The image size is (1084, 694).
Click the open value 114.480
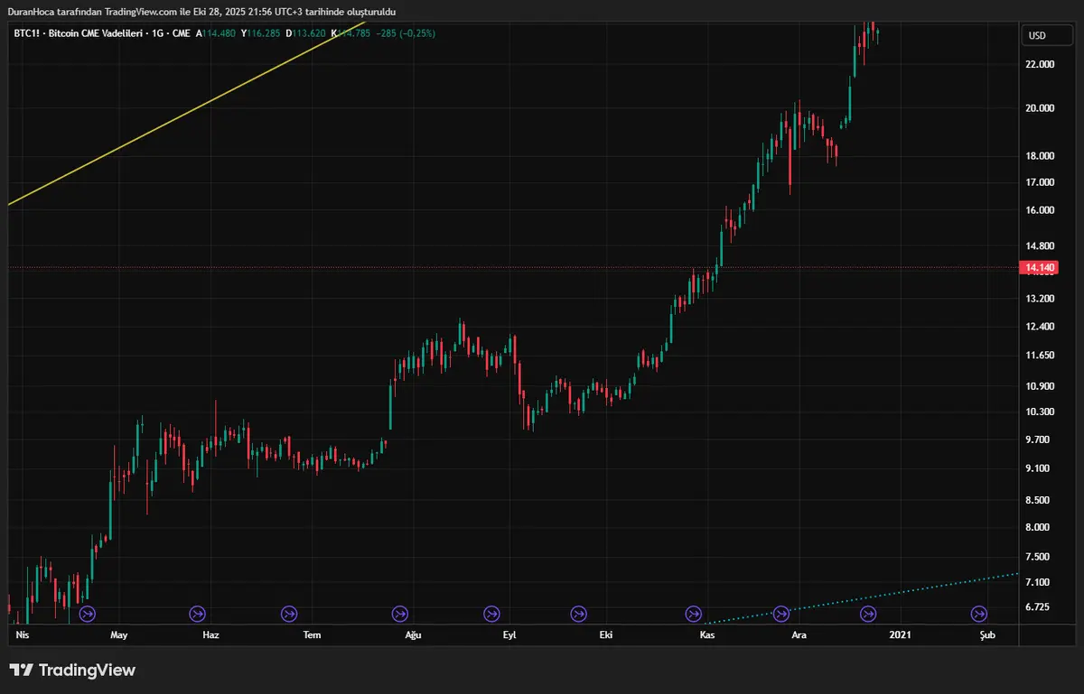(219, 33)
